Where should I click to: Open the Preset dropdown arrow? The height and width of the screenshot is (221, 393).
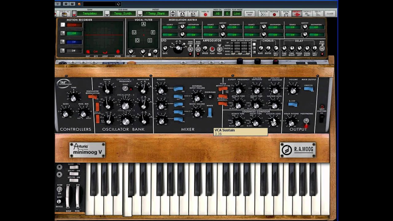pyautogui.click(x=140, y=14)
